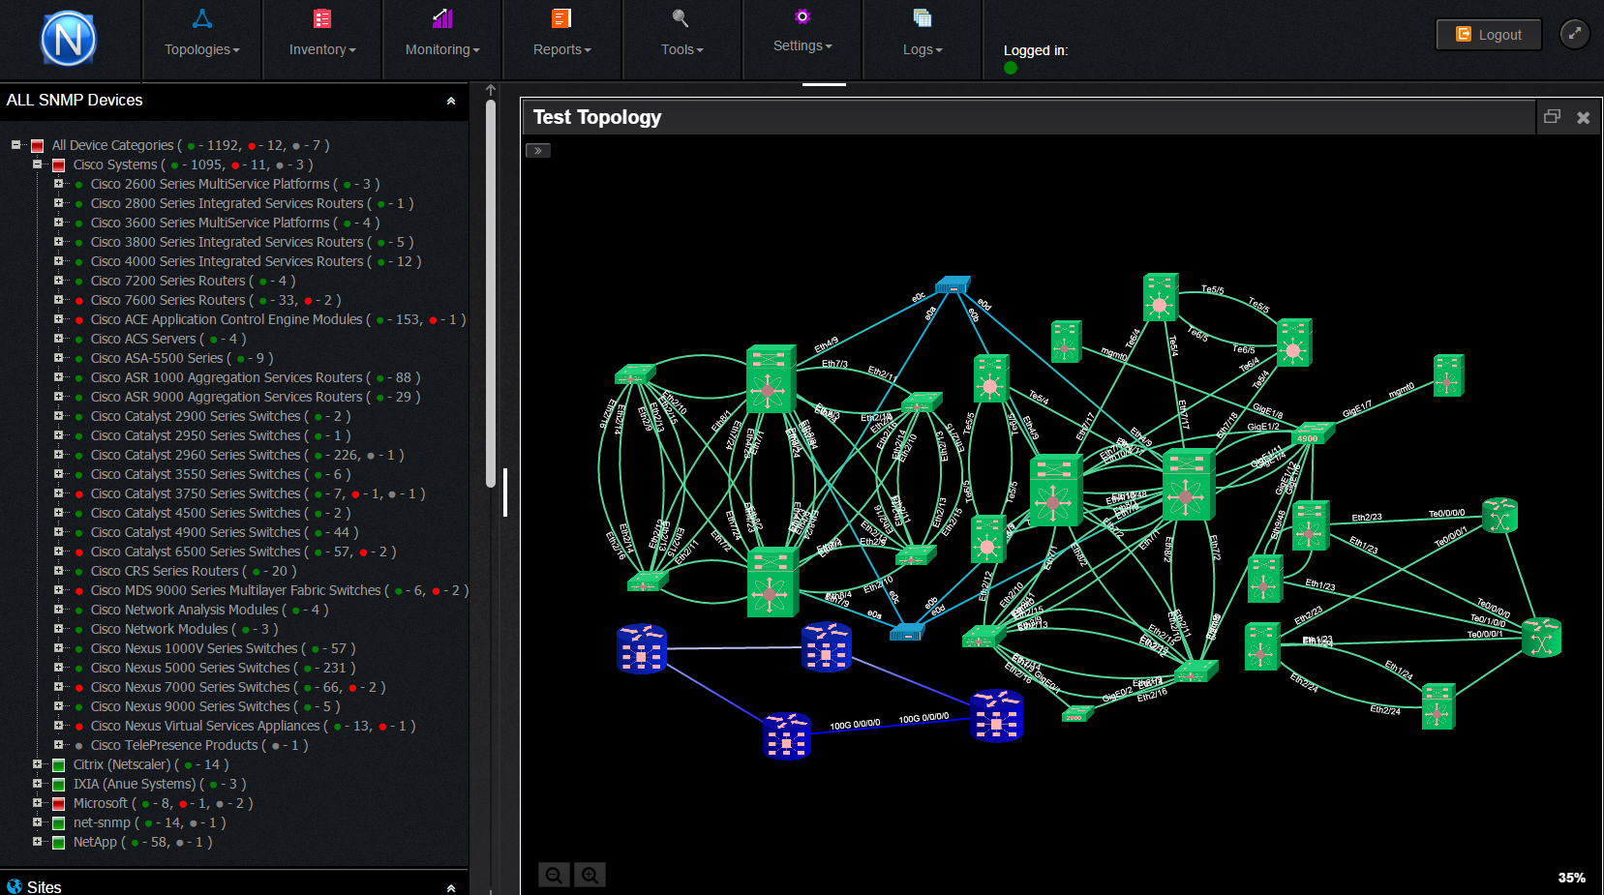Select the green node connected by mgmt0 at far right
This screenshot has width=1604, height=895.
[x=1448, y=376]
